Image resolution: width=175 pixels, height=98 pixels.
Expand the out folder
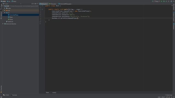(5, 10)
